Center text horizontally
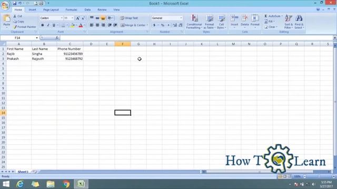The image size is (337, 189). point(97,25)
